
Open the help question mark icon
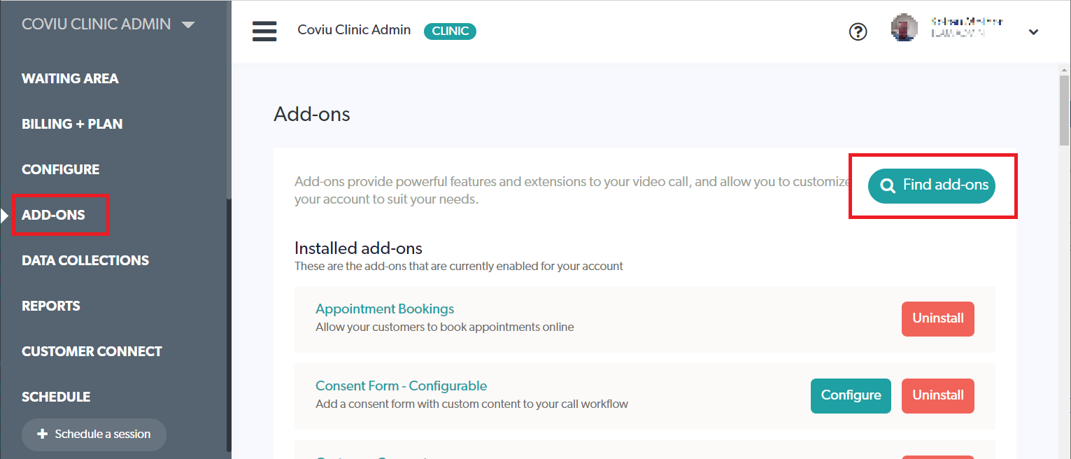click(858, 31)
